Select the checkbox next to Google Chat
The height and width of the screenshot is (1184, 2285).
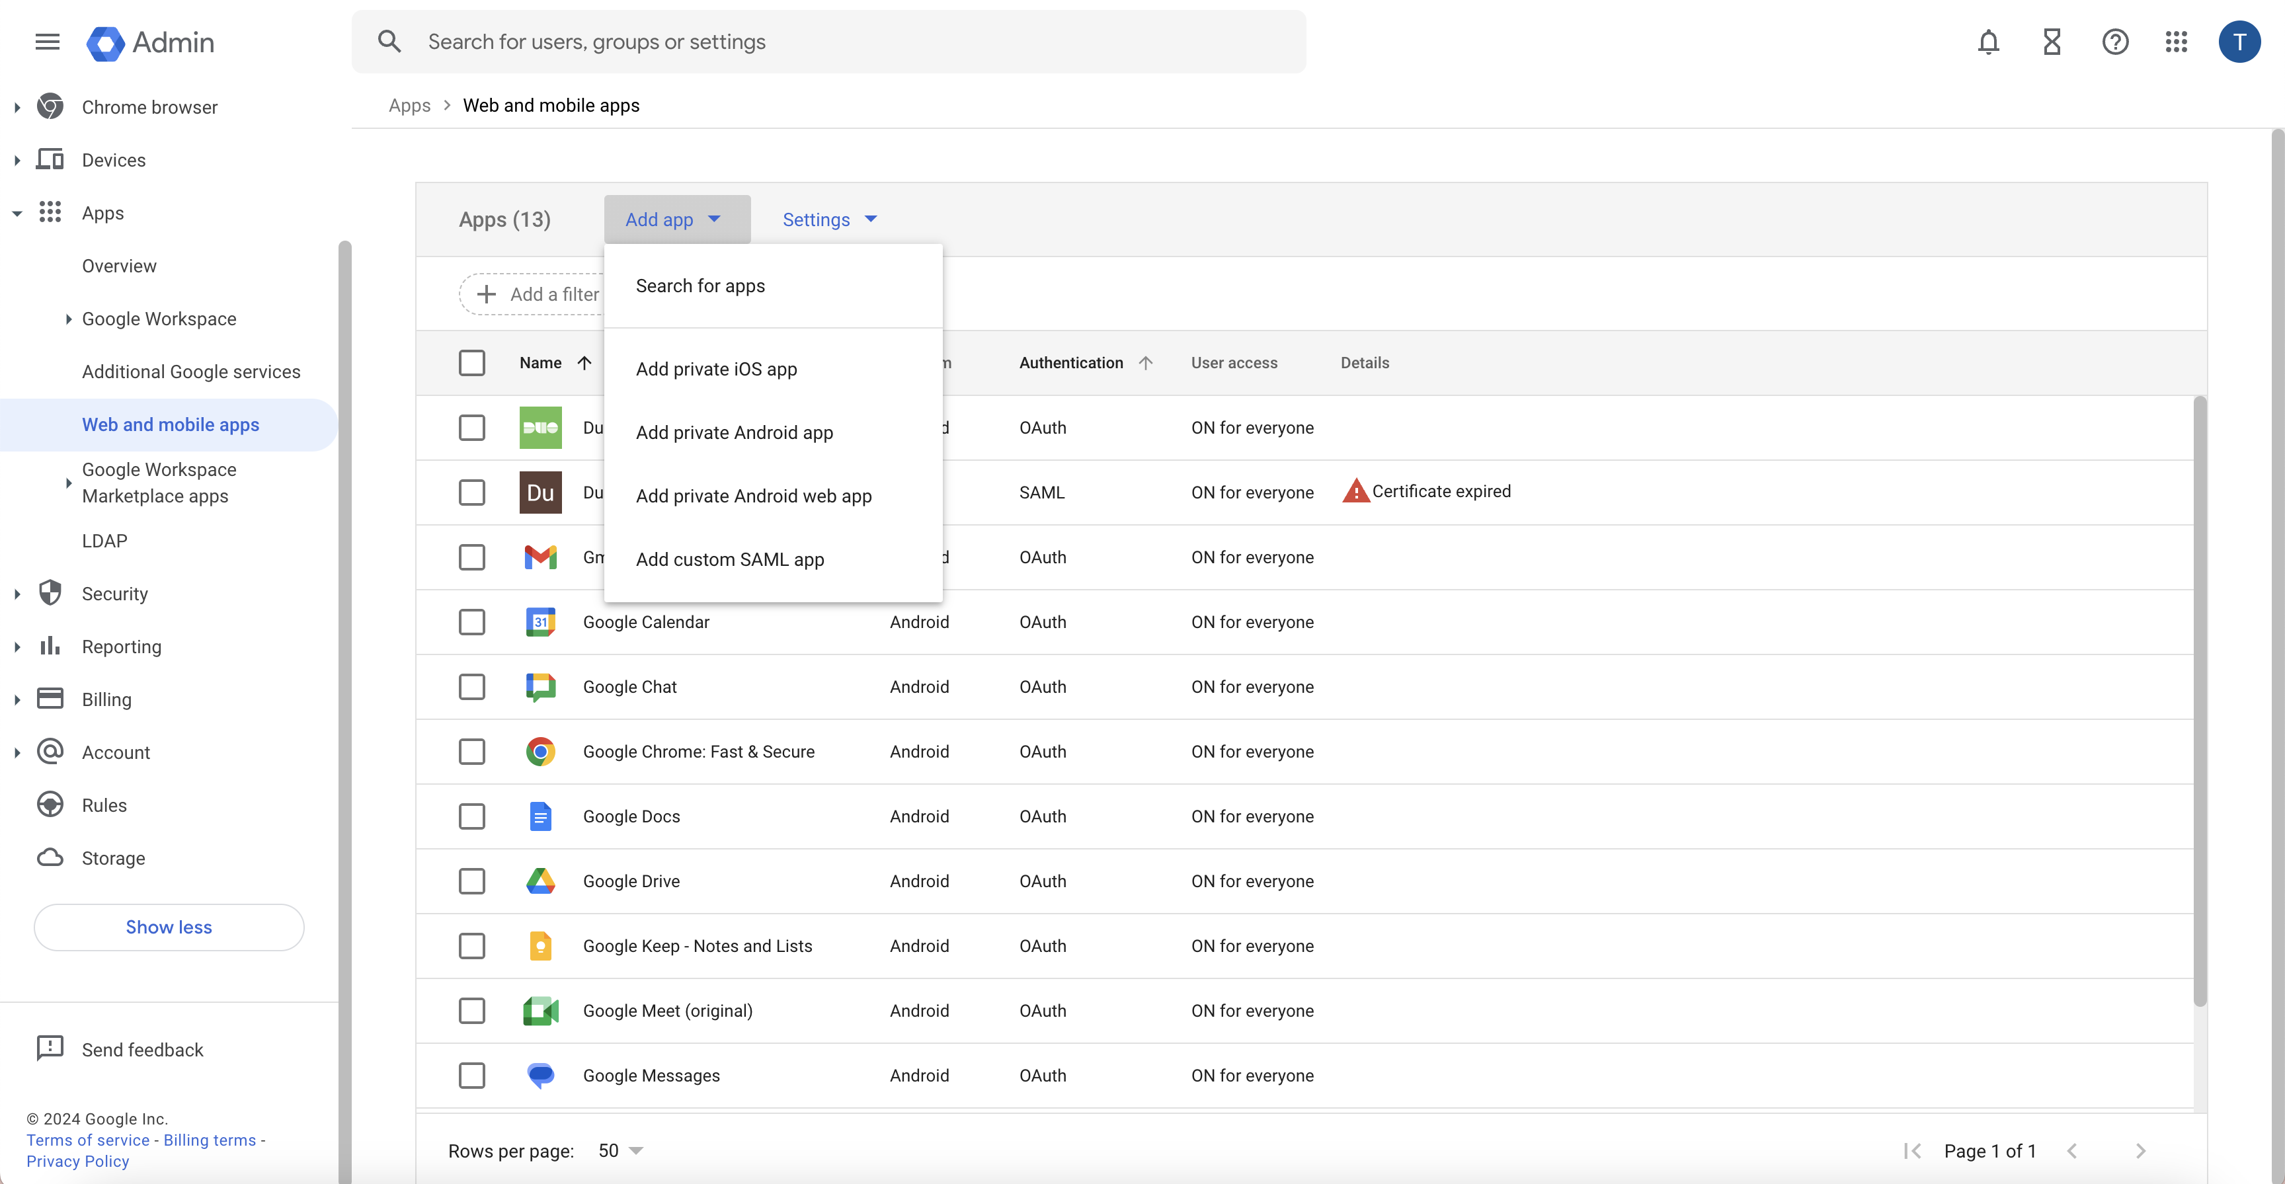(472, 686)
